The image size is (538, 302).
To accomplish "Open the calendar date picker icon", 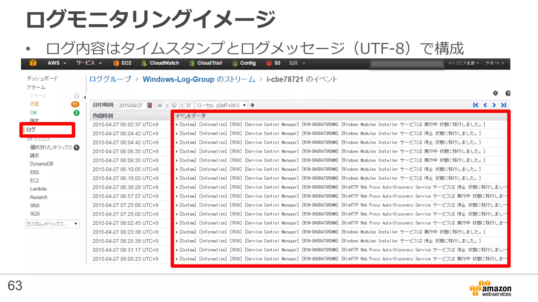I will pyautogui.click(x=149, y=105).
